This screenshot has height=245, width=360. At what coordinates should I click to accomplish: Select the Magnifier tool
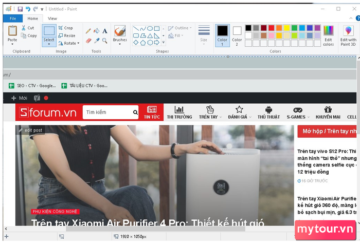[105, 41]
